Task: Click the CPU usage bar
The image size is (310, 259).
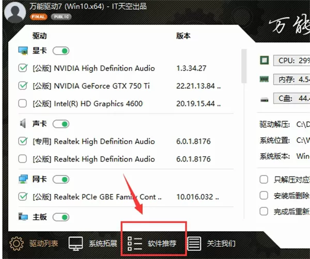Action: (x=291, y=60)
